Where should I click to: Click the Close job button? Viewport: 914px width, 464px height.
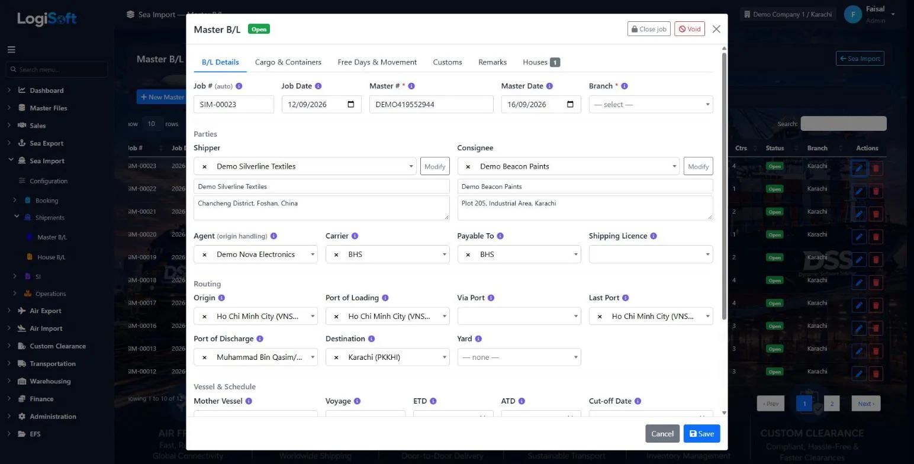[649, 29]
